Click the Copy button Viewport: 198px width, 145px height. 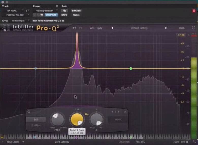99,28
